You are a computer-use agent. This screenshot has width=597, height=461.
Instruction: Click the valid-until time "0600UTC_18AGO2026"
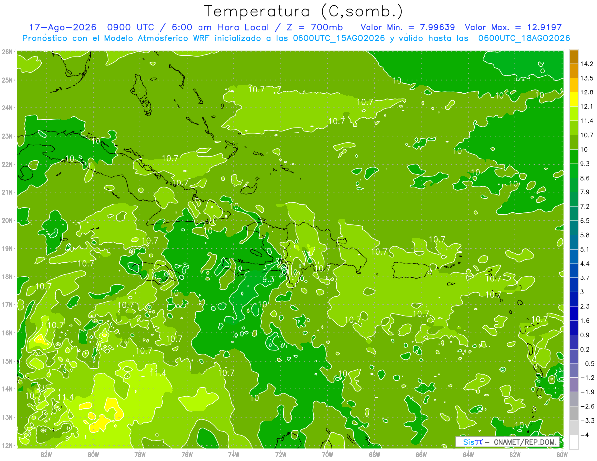pyautogui.click(x=524, y=38)
